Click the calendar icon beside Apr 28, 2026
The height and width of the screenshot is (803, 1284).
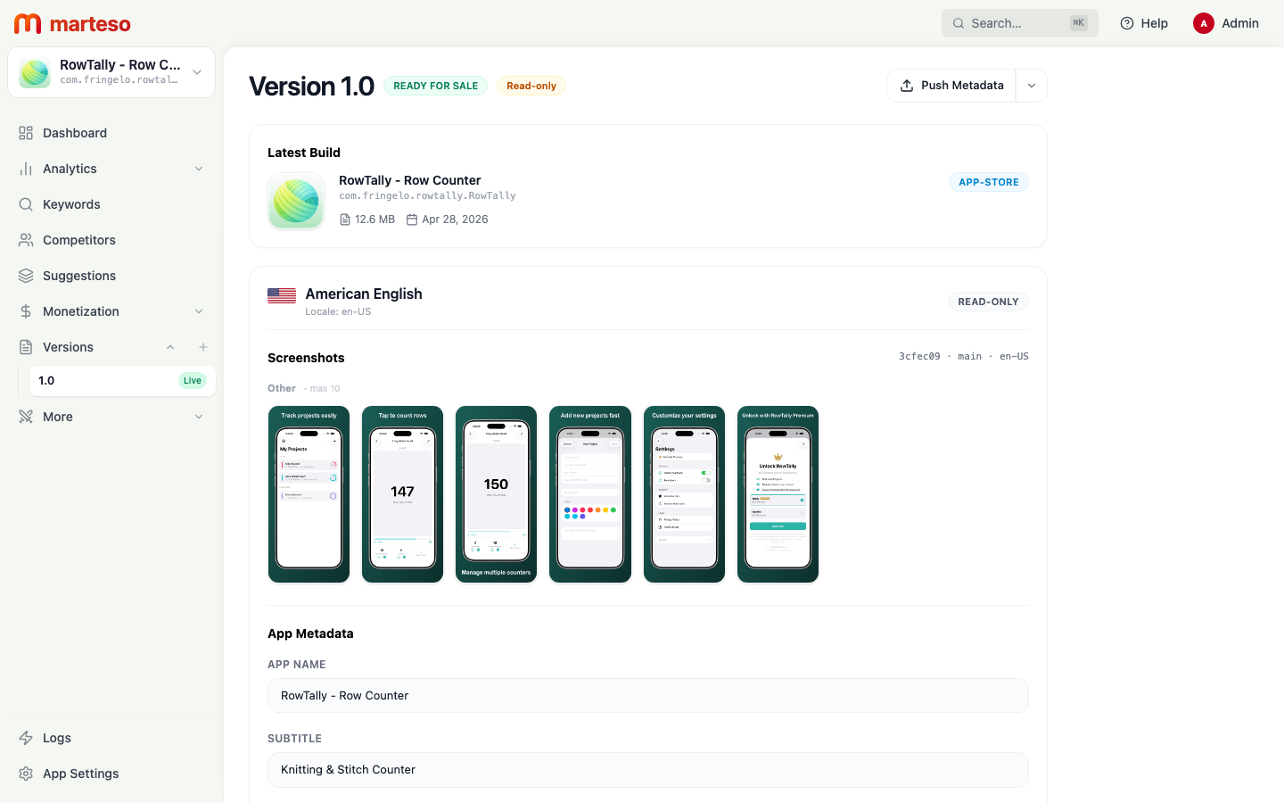(412, 219)
